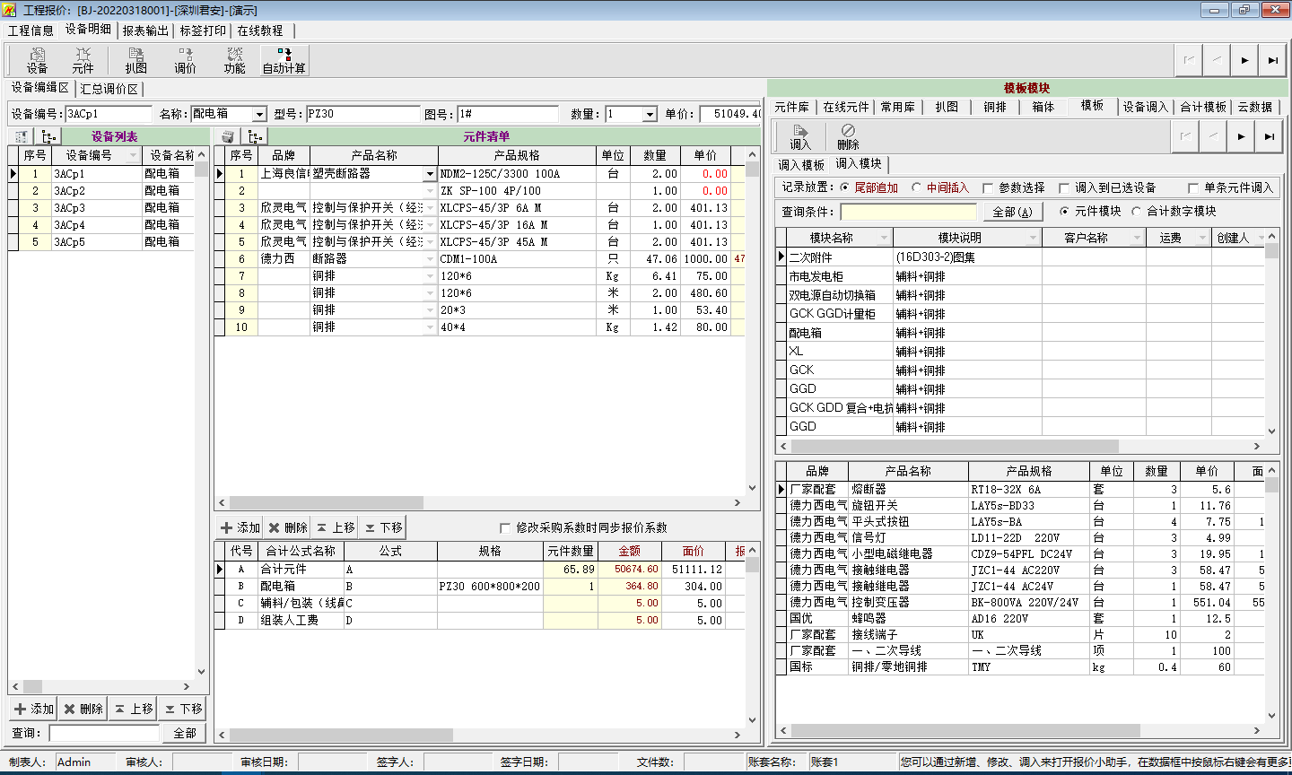Open the 数量 combo box dropdown
1292x775 pixels.
[x=650, y=115]
